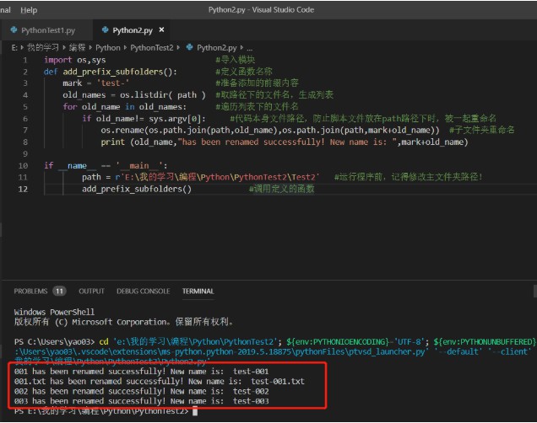
Task: Click terminal output 'test-001.txt' line
Action: coord(160,382)
